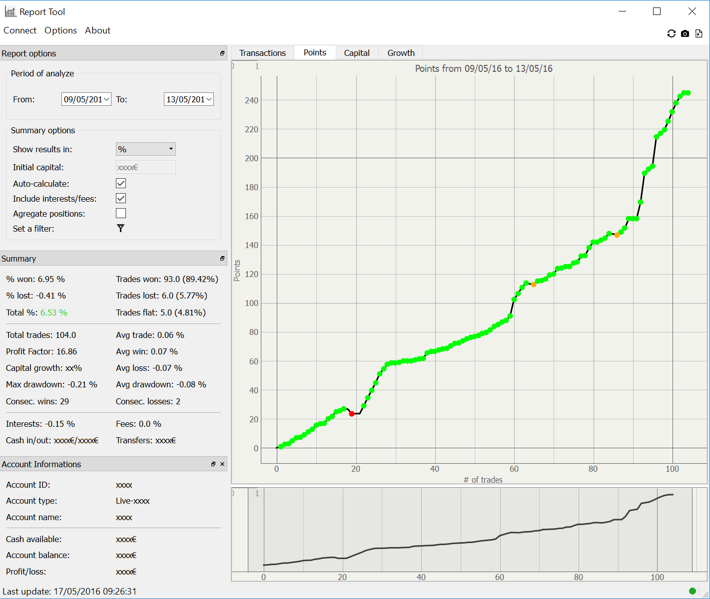This screenshot has height=599, width=710.
Task: Click the Total % value 6.53 %
Action: pos(54,312)
